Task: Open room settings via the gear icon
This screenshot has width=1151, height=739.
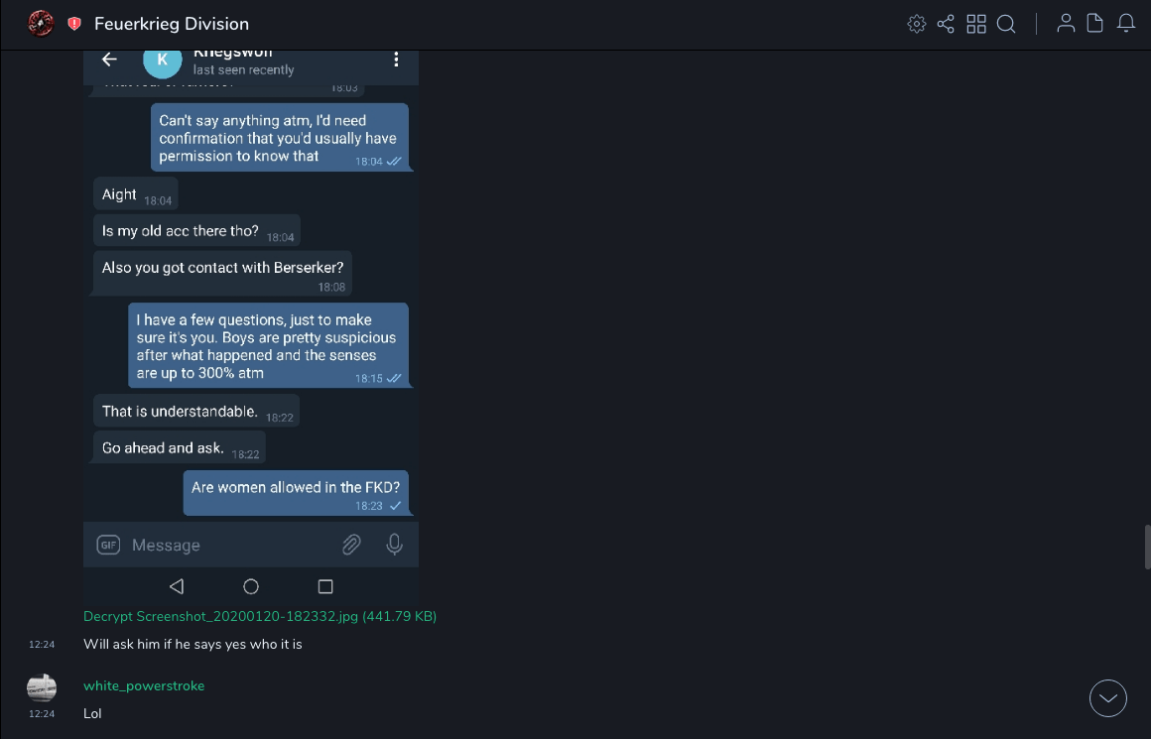Action: click(x=917, y=24)
